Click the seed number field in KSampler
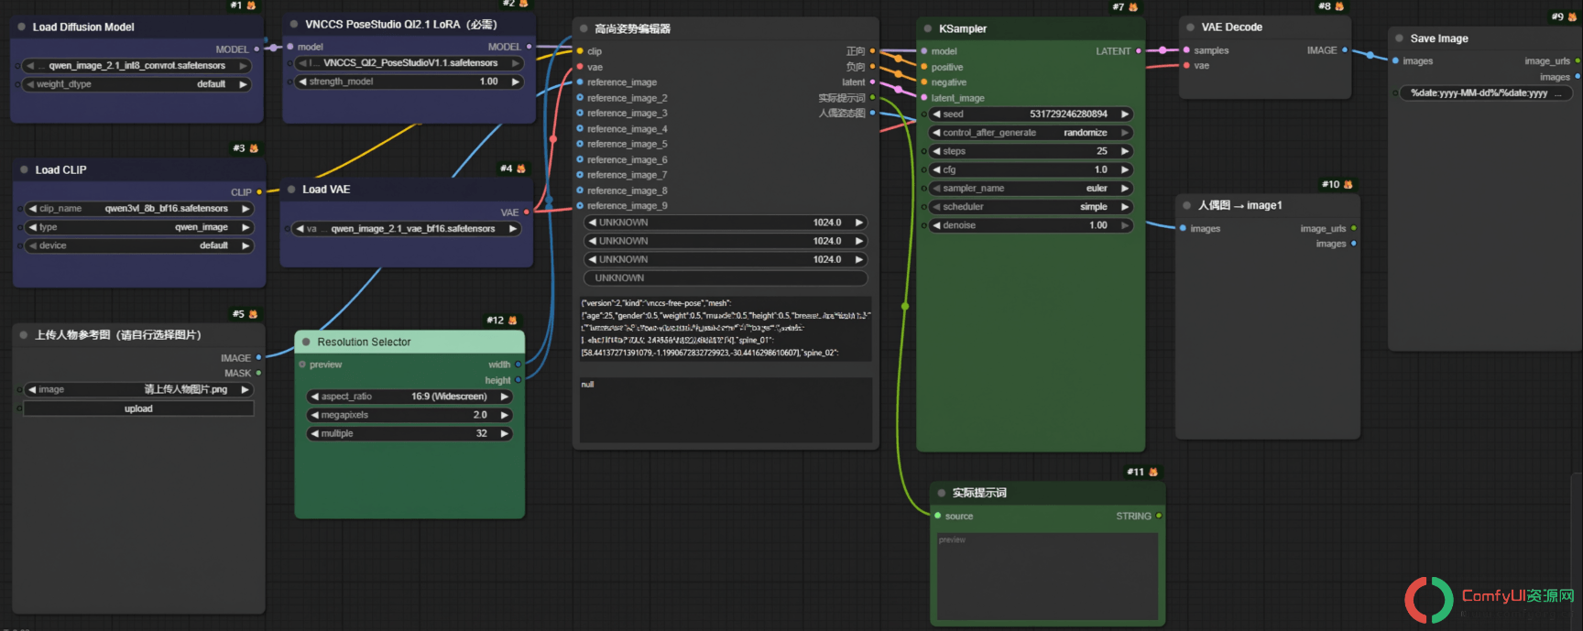The image size is (1583, 631). coord(1031,114)
